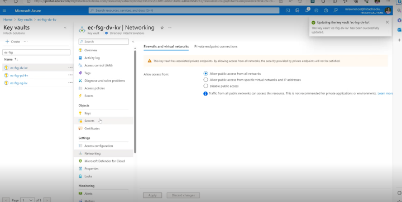Switch to Private endpoint connections tab
Image resolution: width=402 pixels, height=202 pixels.
(216, 46)
